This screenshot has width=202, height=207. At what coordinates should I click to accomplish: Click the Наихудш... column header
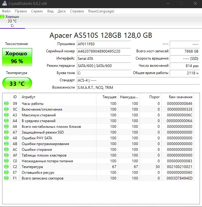pos(129,97)
